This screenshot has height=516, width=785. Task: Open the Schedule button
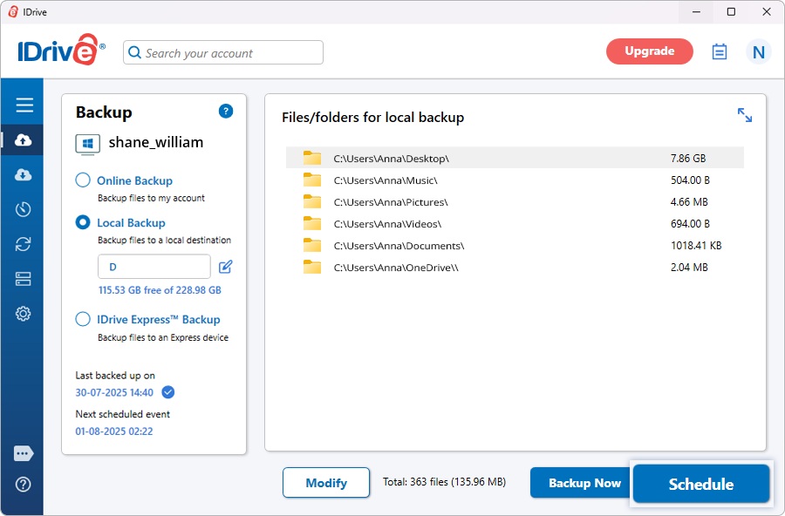point(701,484)
